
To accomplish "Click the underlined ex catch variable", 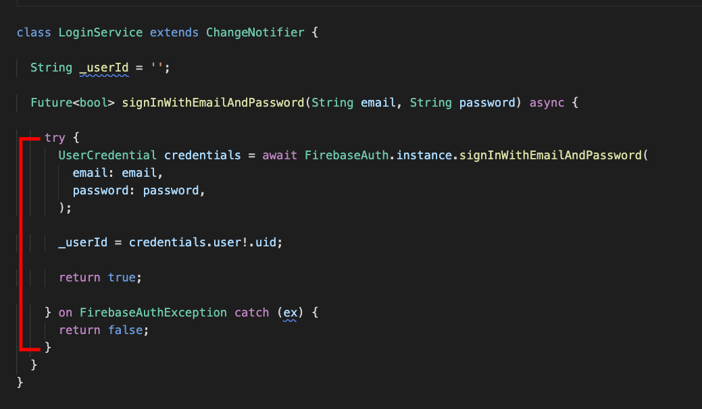I will [x=290, y=313].
